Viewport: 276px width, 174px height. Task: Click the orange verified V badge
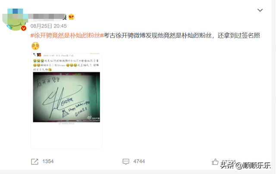click(24, 28)
